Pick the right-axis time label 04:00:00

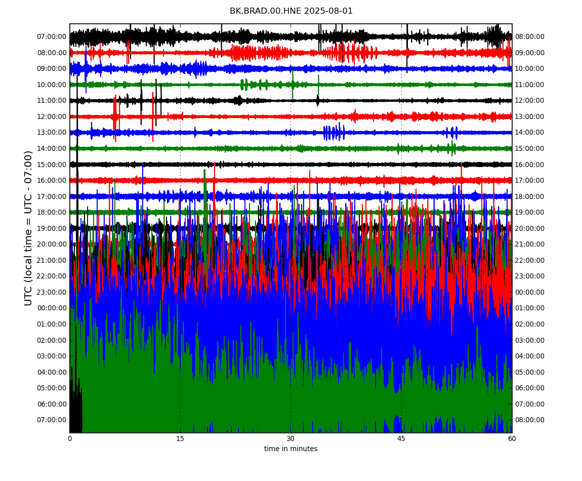coord(530,356)
